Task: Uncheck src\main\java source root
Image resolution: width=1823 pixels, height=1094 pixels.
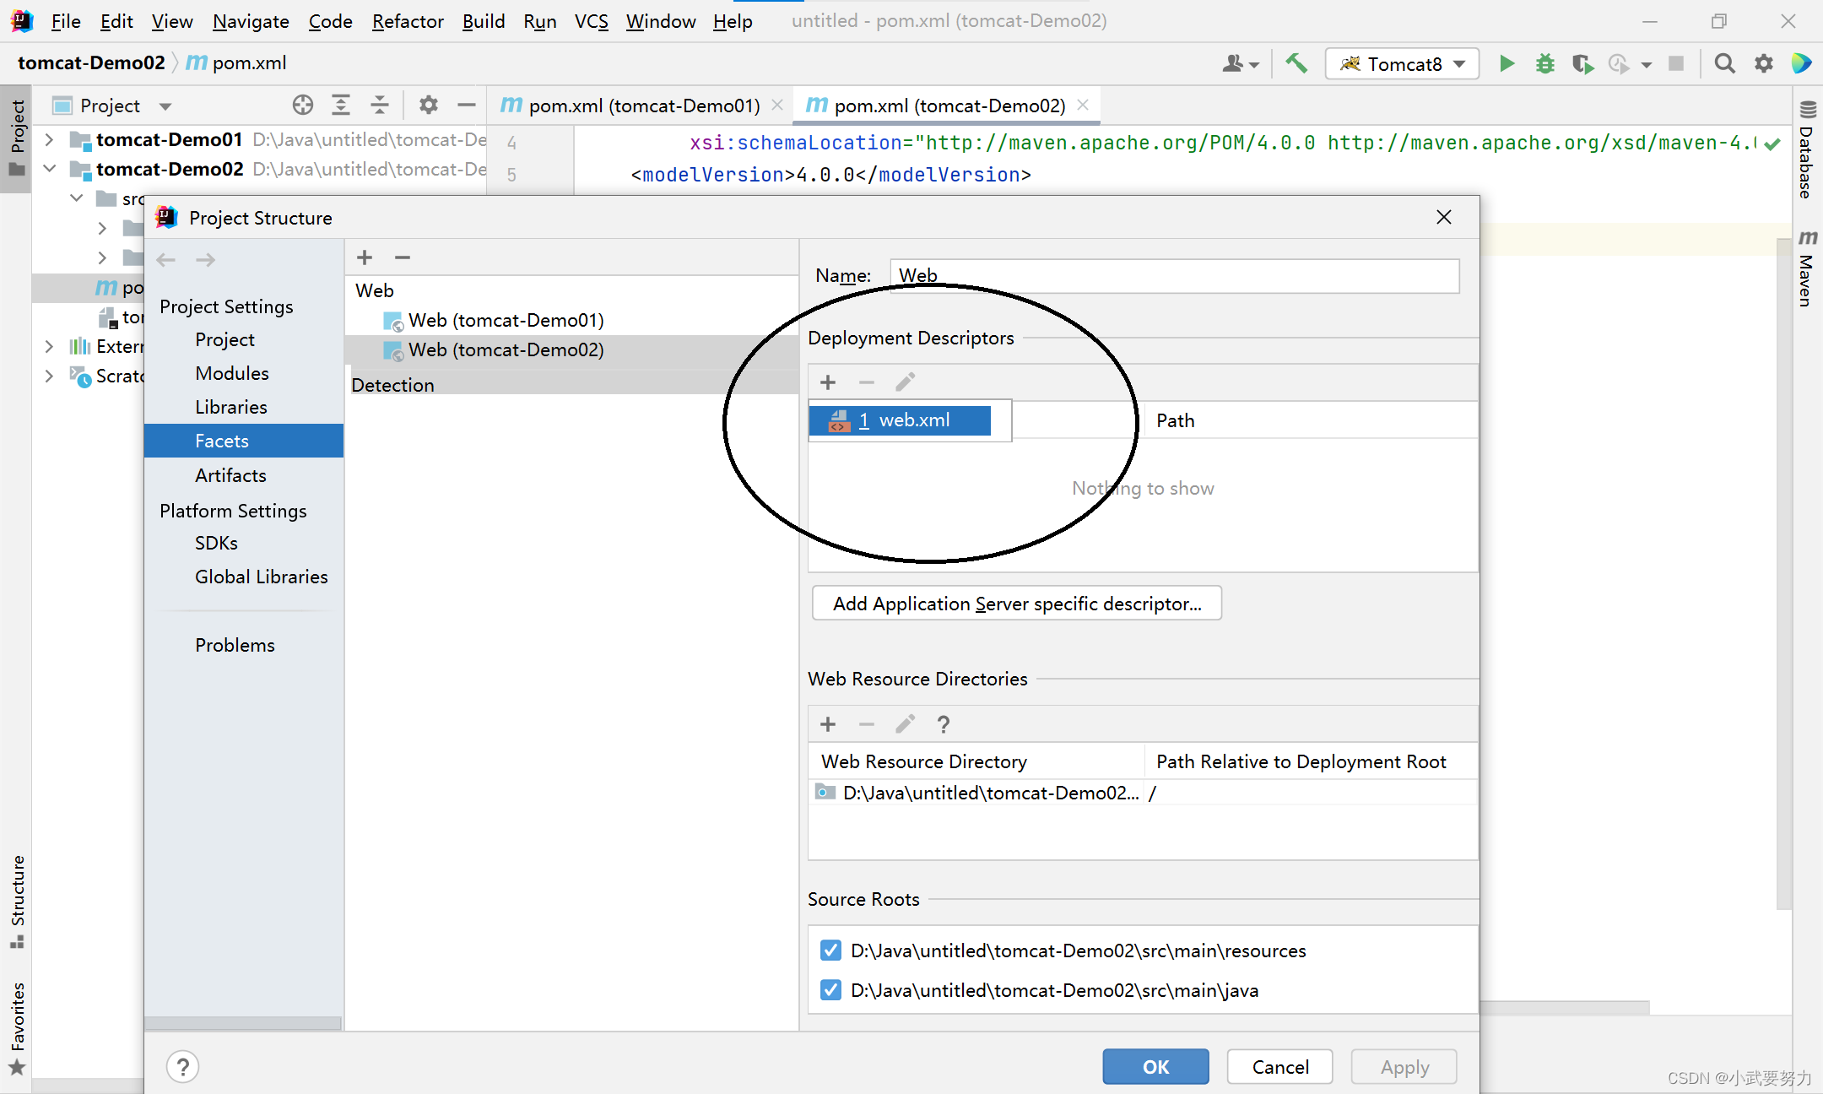Action: click(830, 990)
